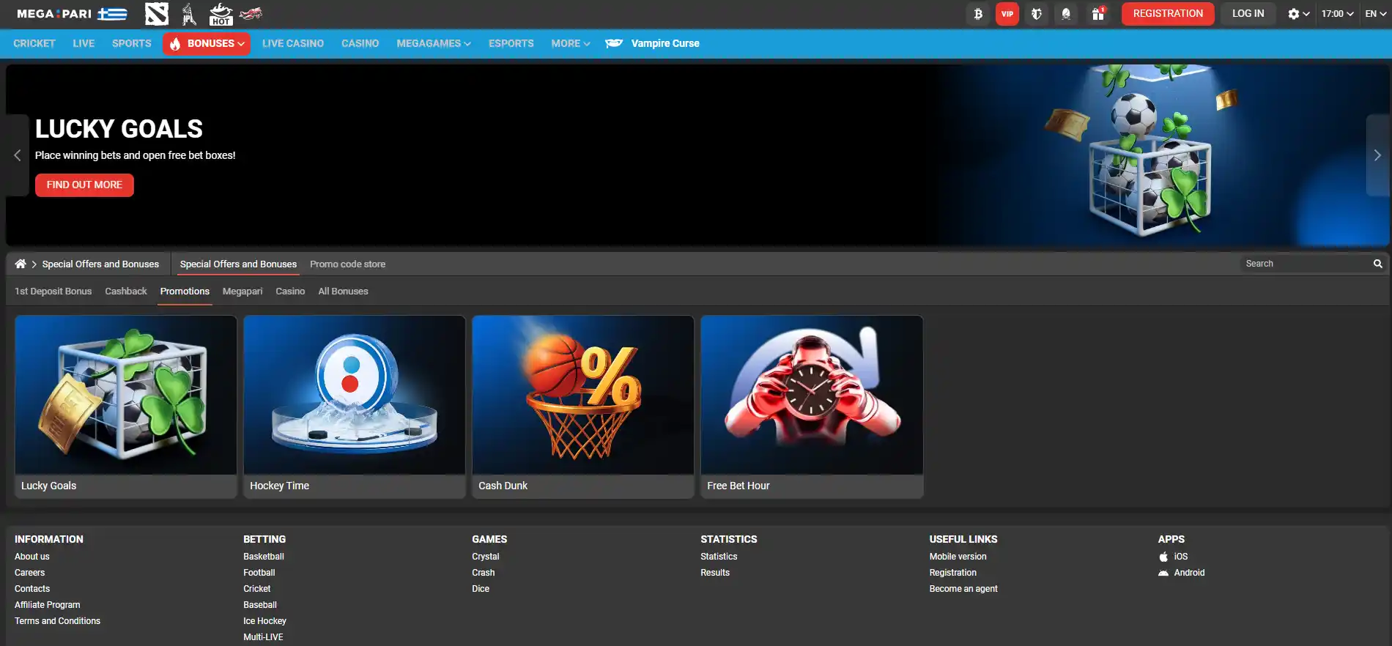
Task: Open the Free Bet Hour promotion card
Action: pyautogui.click(x=812, y=407)
